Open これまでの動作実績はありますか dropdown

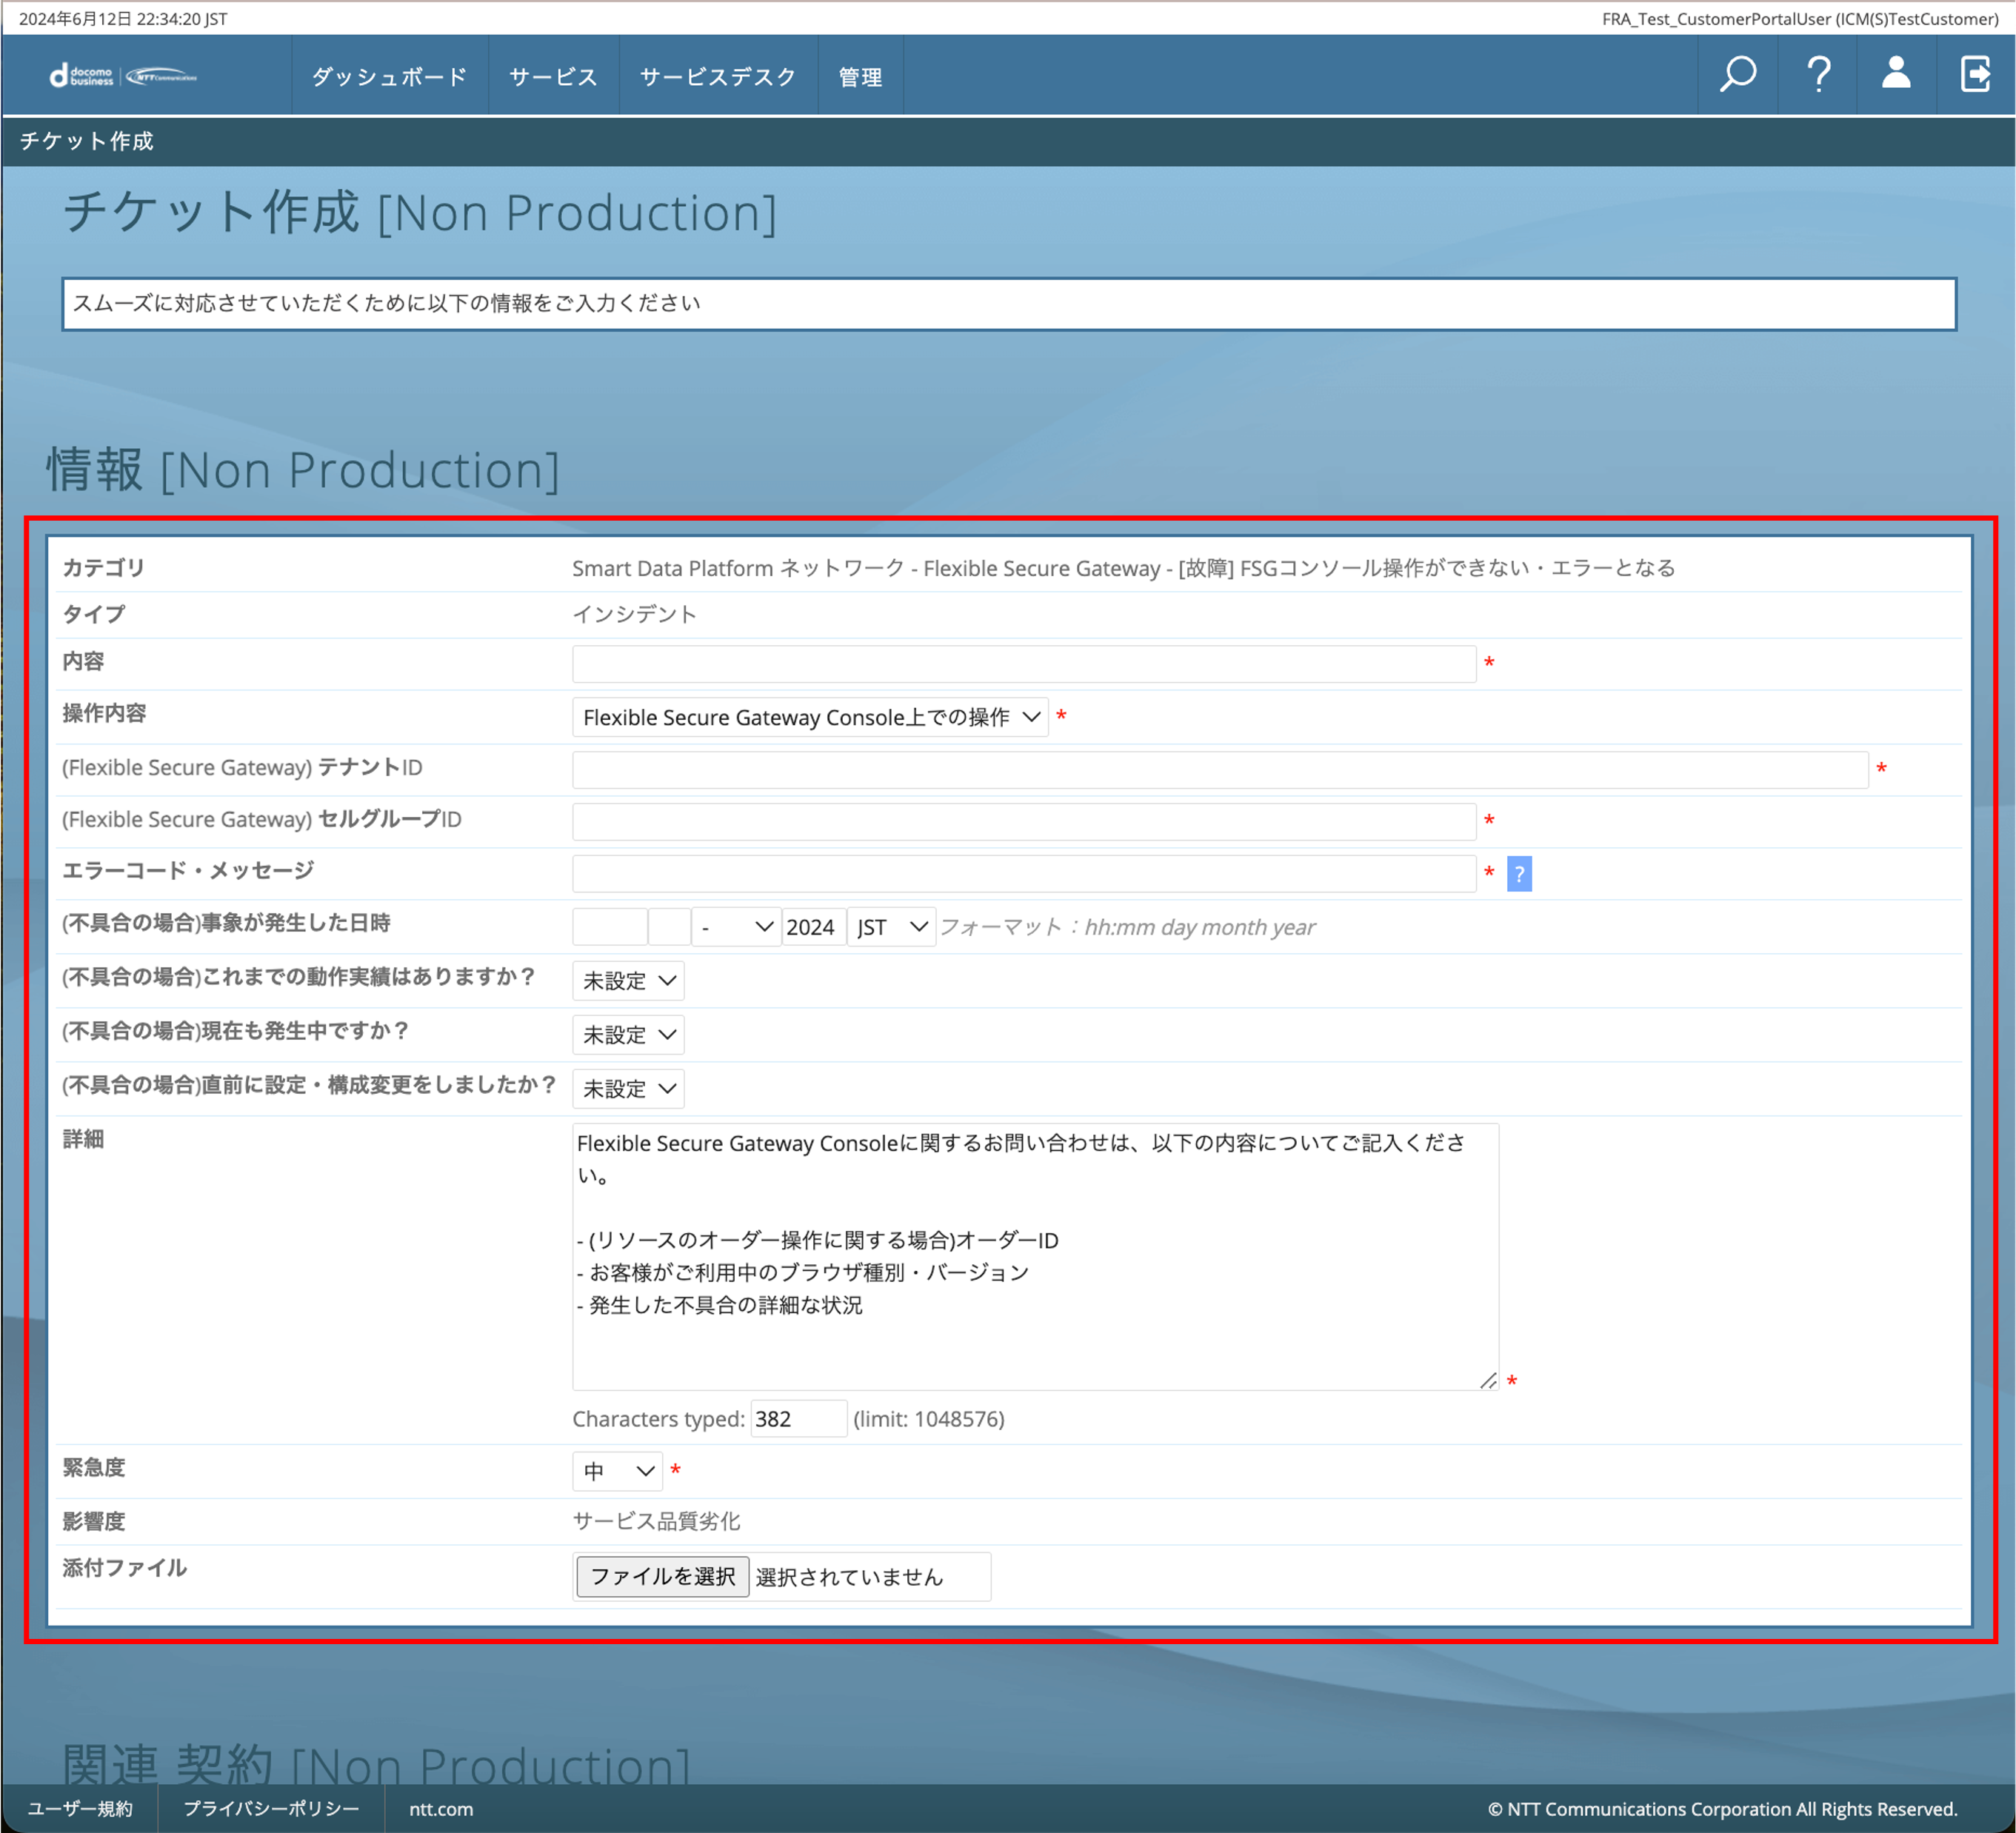(x=628, y=981)
